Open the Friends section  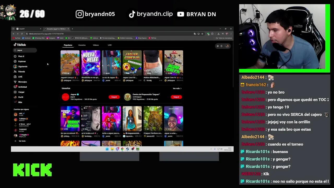click(19, 72)
